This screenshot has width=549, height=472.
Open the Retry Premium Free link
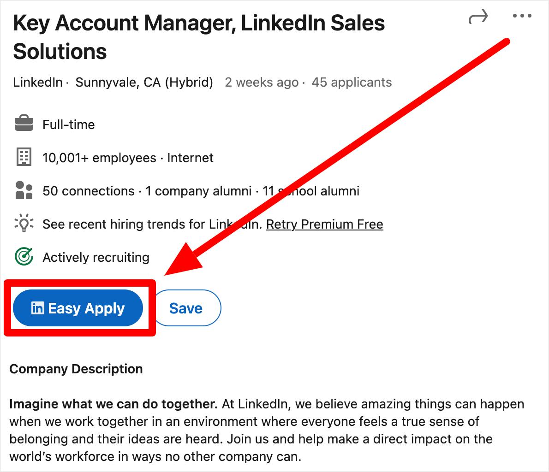click(324, 224)
